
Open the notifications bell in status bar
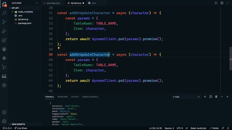(228, 128)
